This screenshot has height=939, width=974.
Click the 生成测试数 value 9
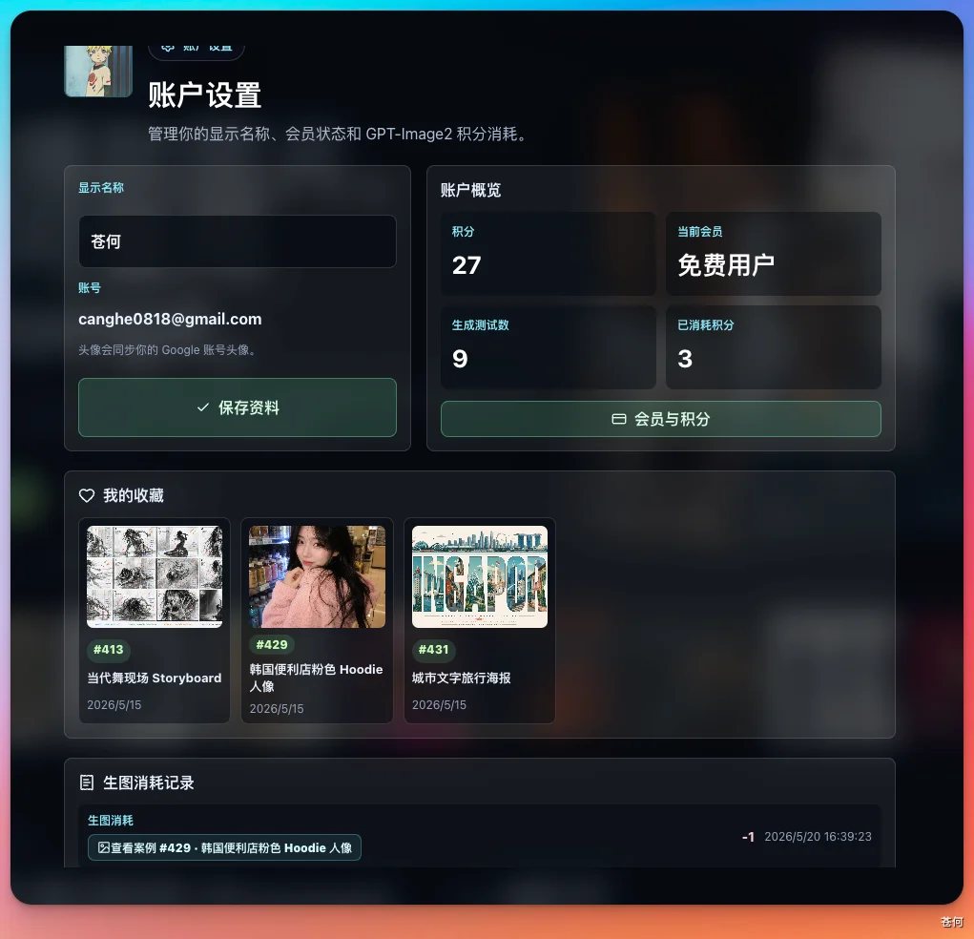[460, 359]
